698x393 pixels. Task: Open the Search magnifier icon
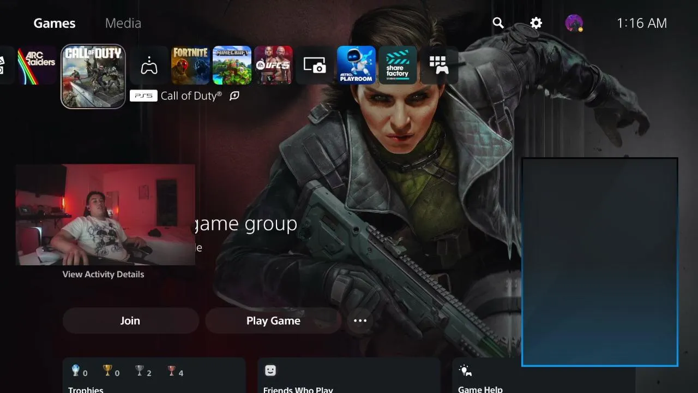498,23
